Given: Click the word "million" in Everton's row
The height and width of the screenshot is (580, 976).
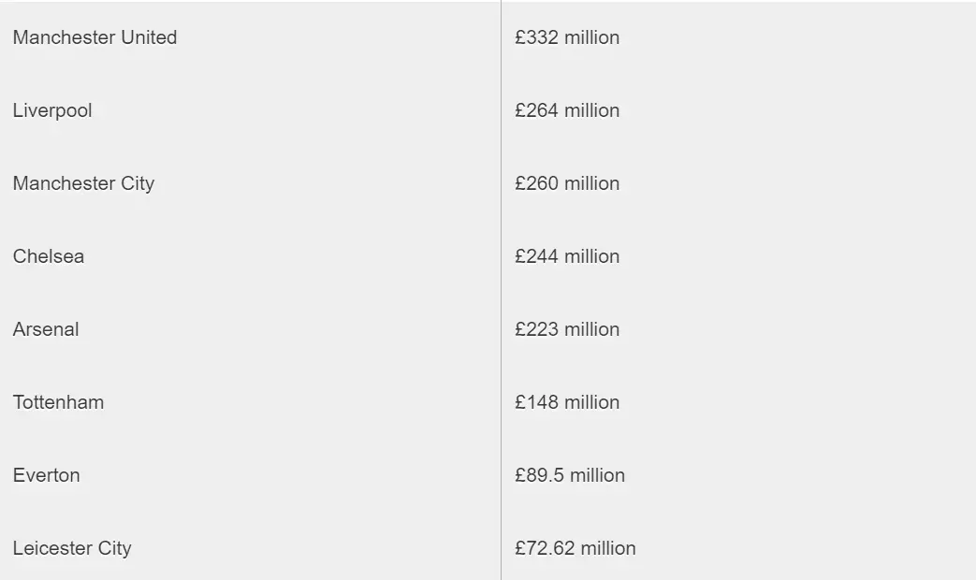Looking at the screenshot, I should pyautogui.click(x=597, y=475).
